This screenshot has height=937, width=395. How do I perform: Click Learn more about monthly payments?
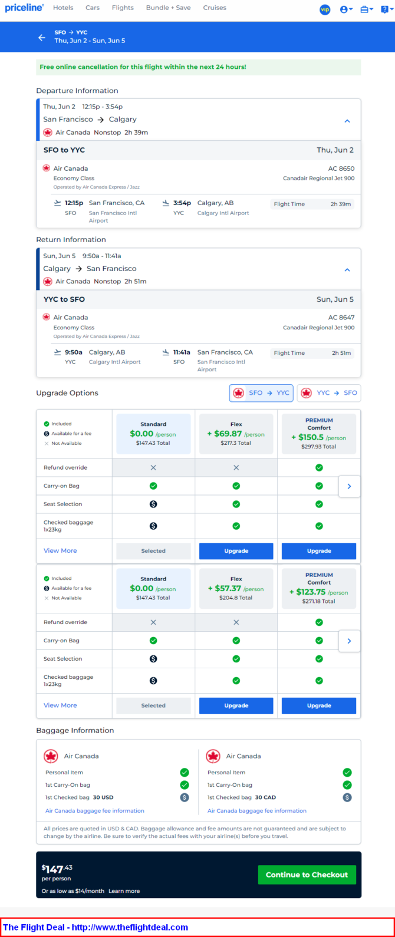pos(124,891)
